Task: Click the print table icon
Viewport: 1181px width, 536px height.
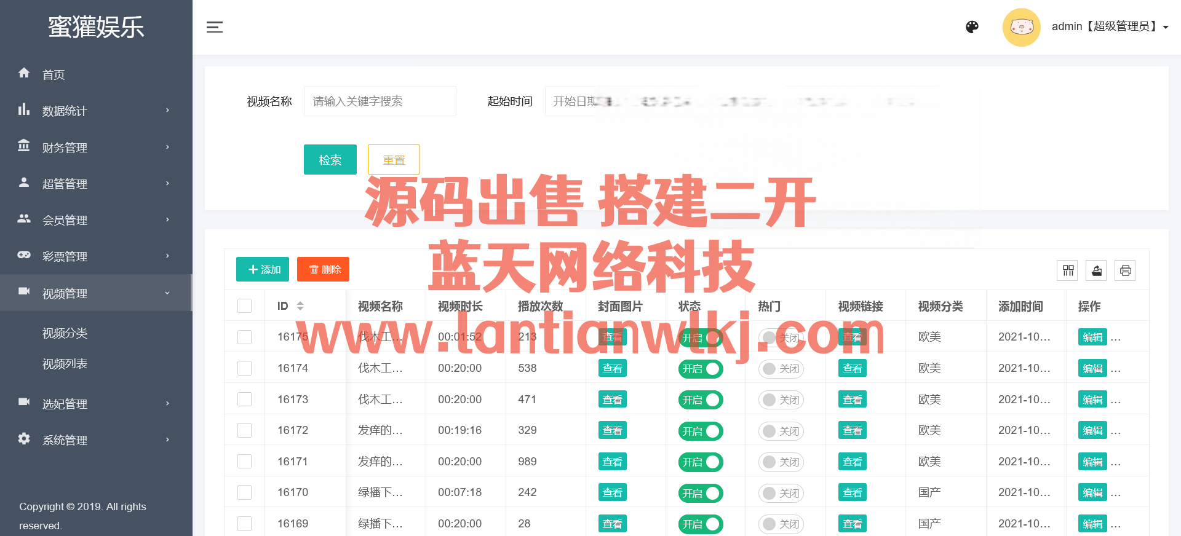Action: [x=1125, y=270]
